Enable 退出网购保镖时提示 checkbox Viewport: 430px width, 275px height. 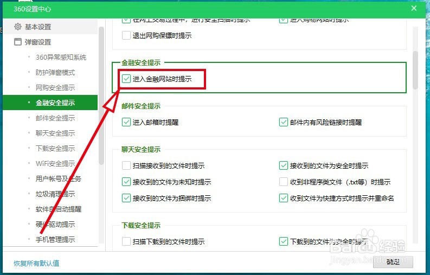coord(126,35)
